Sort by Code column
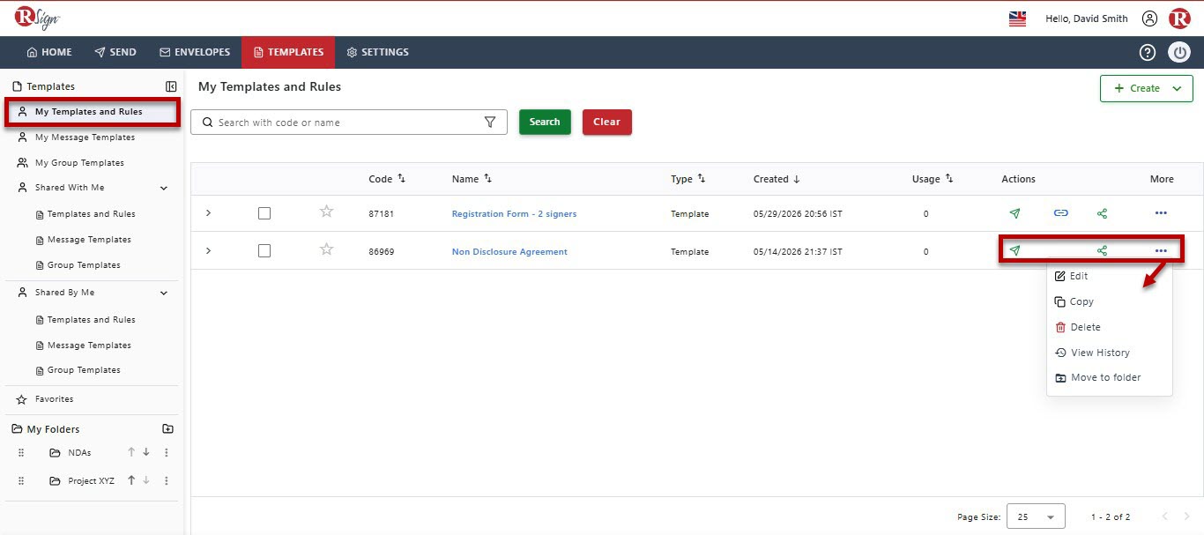Screen dimensions: 1204x535 pyautogui.click(x=401, y=179)
